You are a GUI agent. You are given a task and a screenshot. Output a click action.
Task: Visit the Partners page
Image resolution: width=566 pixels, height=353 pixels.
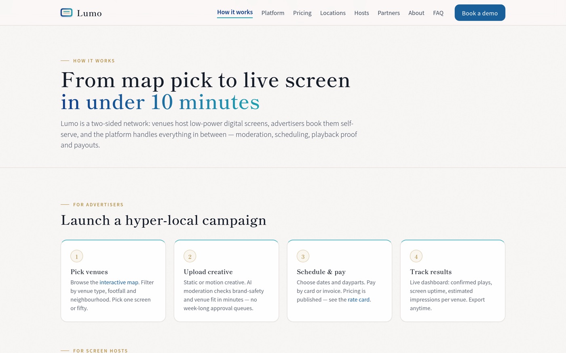pos(389,13)
